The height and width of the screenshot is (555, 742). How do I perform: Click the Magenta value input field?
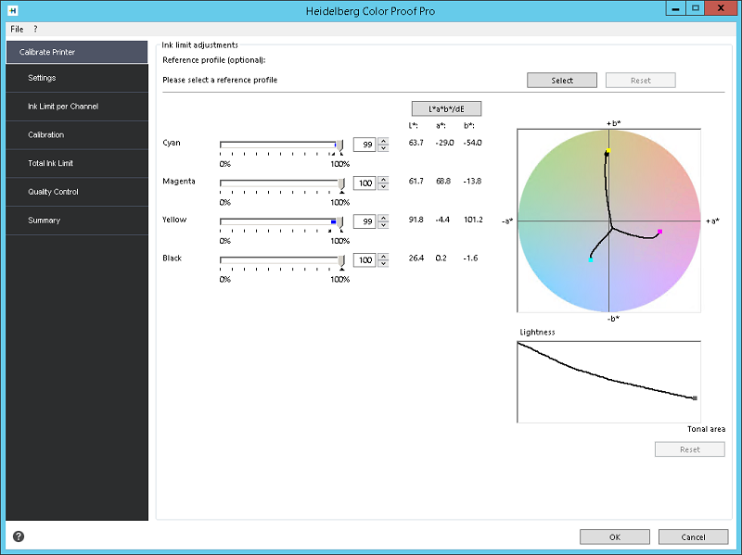click(x=365, y=183)
